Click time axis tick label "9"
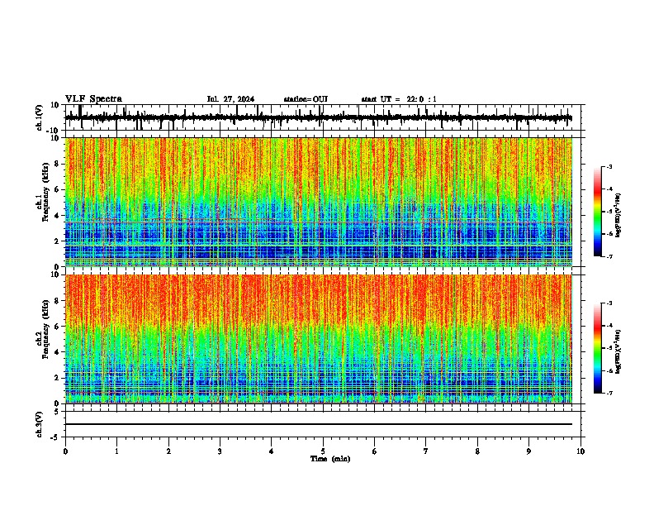Screen dimensions: 654x506 pyautogui.click(x=528, y=451)
